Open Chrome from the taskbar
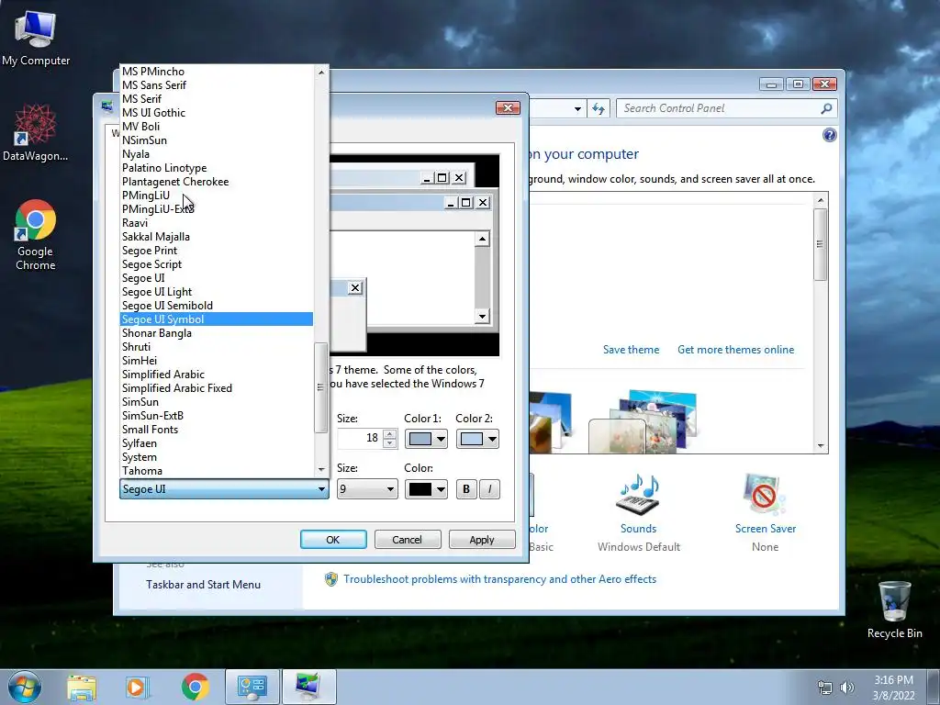Image resolution: width=940 pixels, height=705 pixels. point(195,687)
